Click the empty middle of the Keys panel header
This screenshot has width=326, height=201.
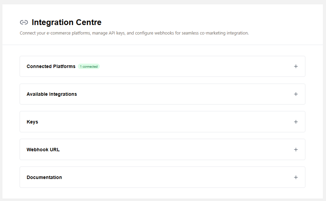point(162,122)
